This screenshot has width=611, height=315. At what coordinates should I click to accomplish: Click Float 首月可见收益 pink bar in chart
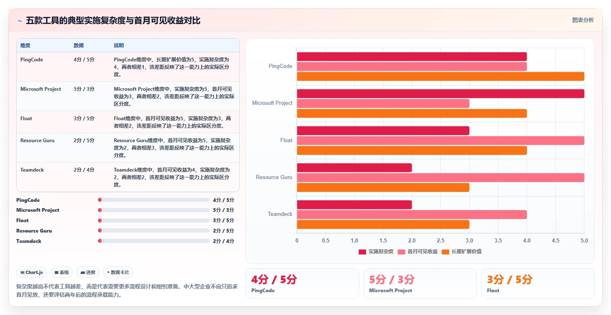[x=440, y=141]
